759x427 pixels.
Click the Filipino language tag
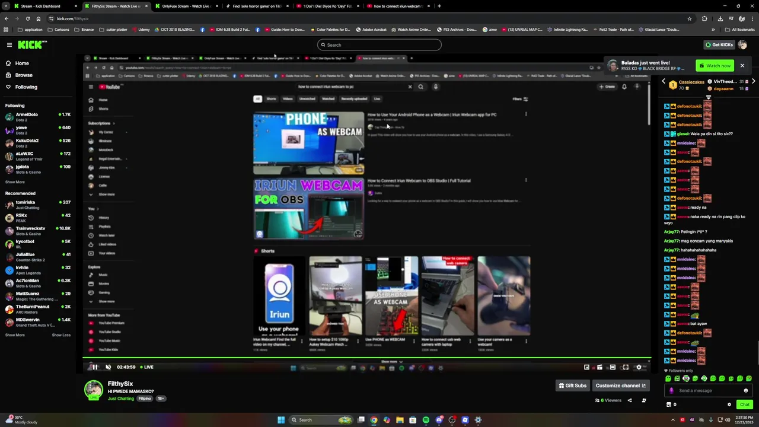coord(145,399)
